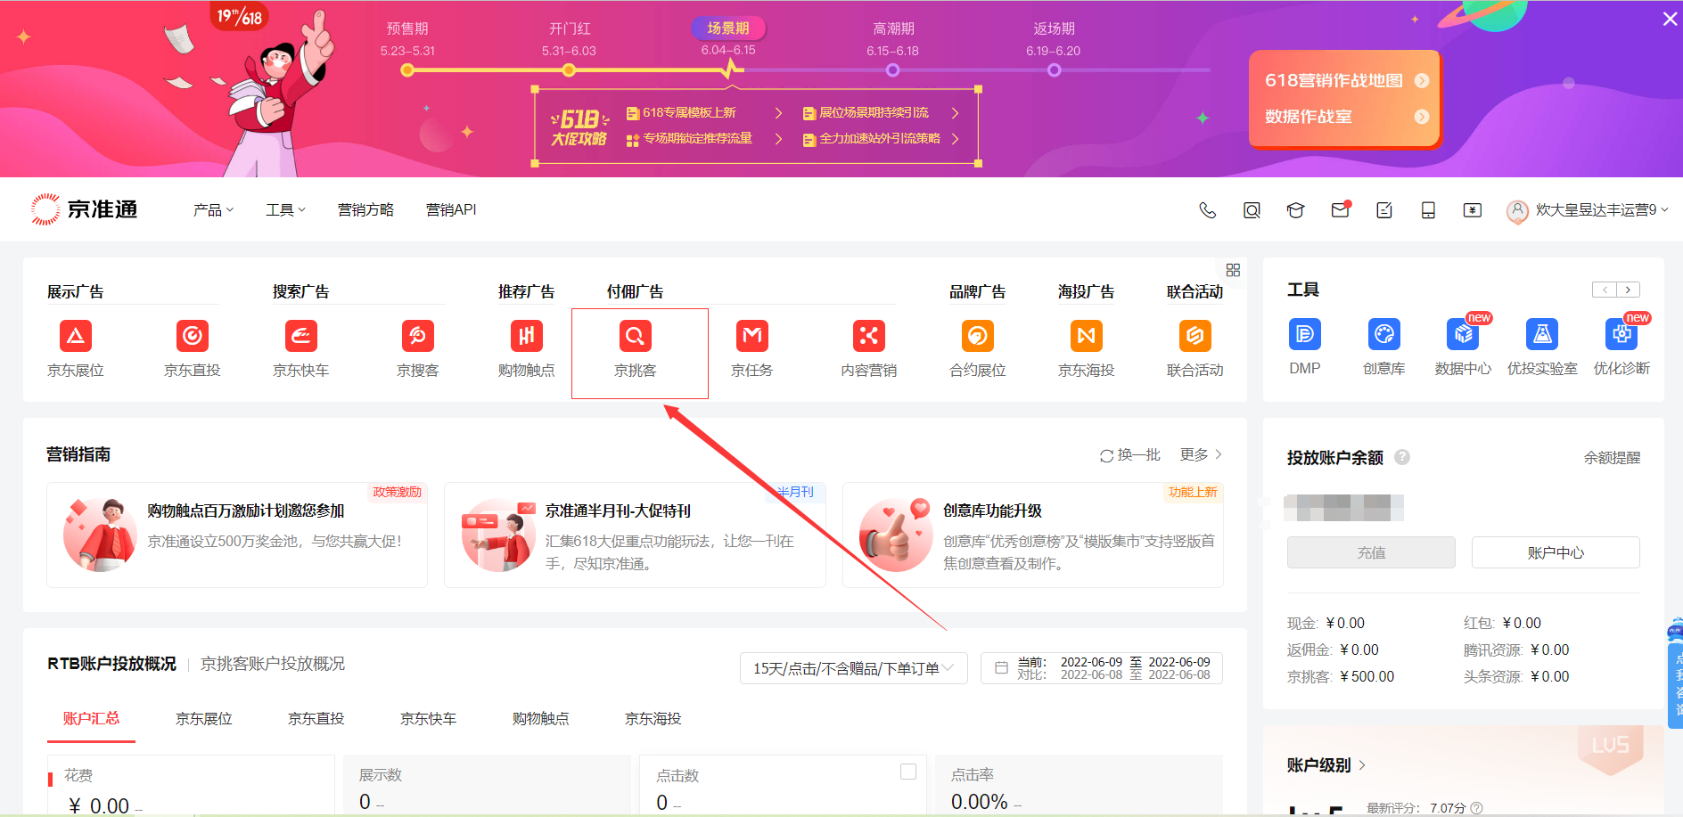Open the mail messages icon
This screenshot has width=1683, height=817.
click(1340, 210)
